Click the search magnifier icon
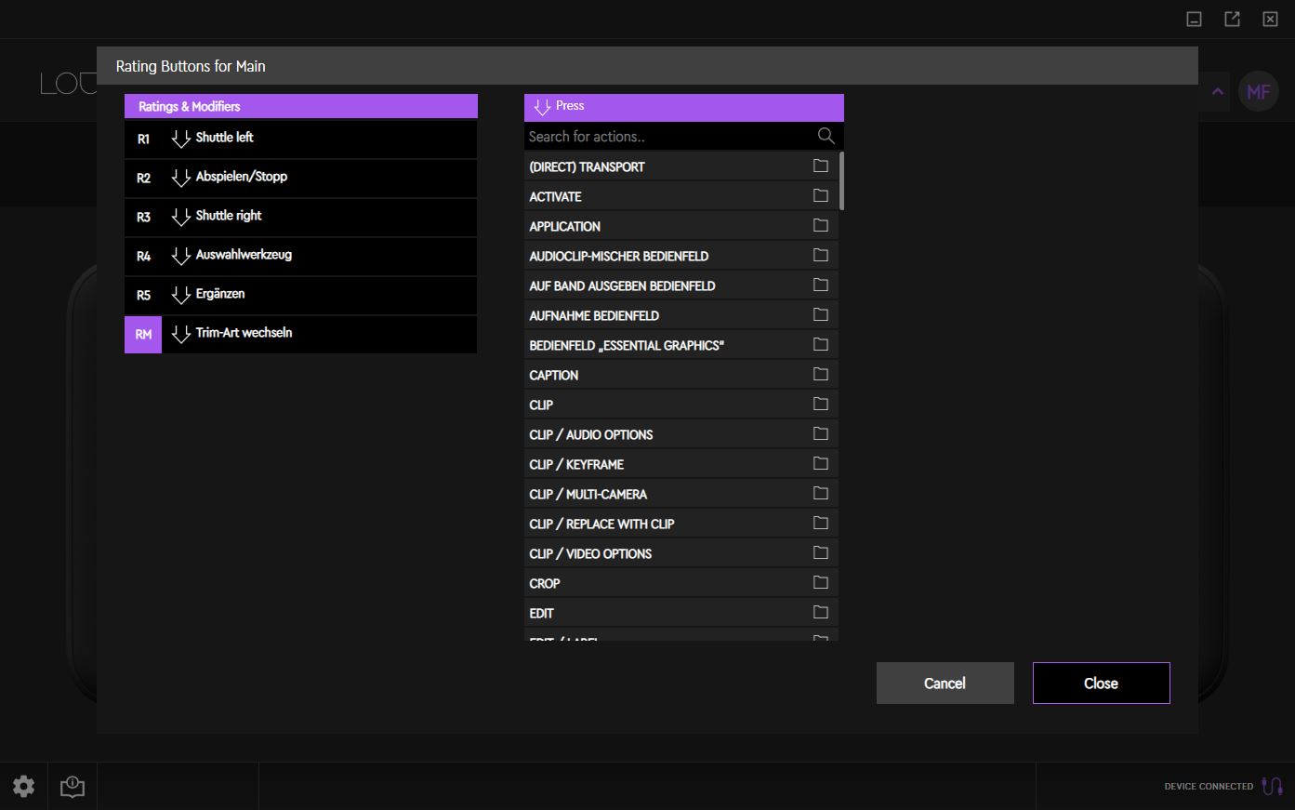Image resolution: width=1295 pixels, height=810 pixels. pyautogui.click(x=826, y=137)
